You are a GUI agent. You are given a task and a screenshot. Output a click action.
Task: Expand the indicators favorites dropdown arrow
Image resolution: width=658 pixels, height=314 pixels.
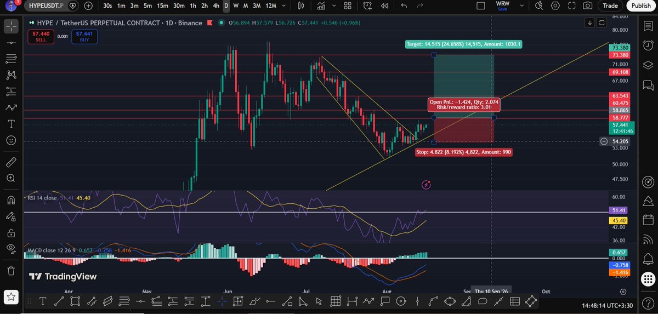pyautogui.click(x=334, y=5)
